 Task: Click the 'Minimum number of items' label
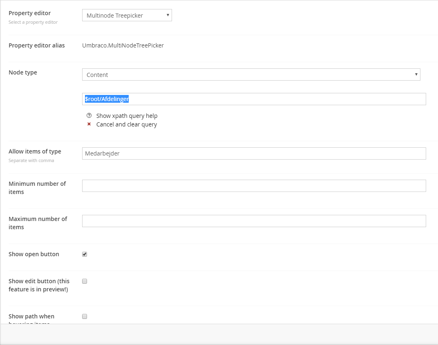pyautogui.click(x=37, y=187)
